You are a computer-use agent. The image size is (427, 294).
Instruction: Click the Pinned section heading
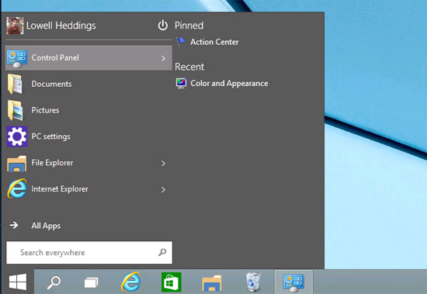pos(189,26)
